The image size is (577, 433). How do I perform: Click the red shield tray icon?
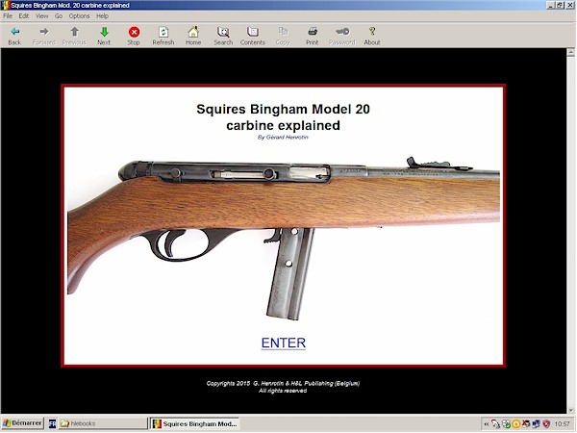(546, 424)
